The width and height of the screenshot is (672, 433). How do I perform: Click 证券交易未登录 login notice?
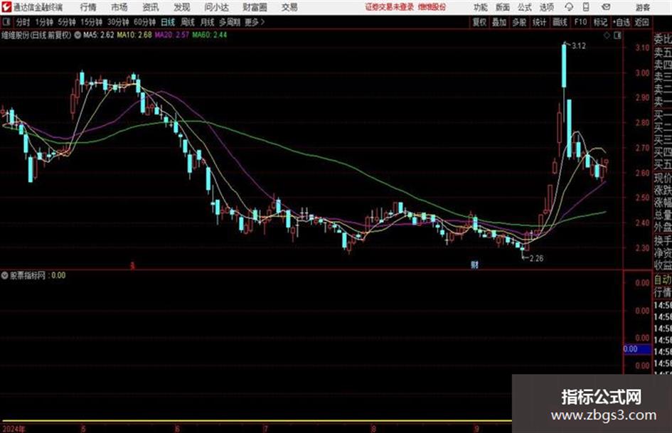[x=389, y=7]
